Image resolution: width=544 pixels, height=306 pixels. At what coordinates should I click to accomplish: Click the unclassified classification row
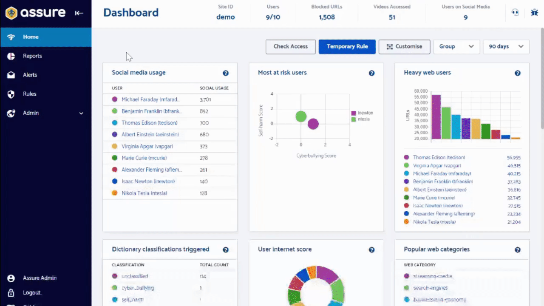pos(170,276)
